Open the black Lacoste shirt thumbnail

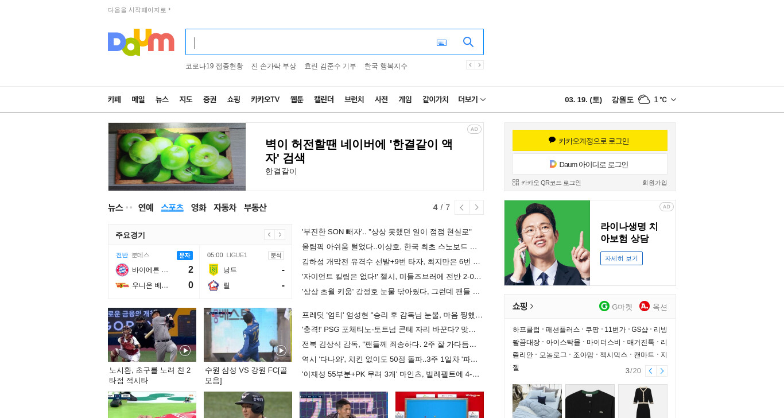point(590,401)
